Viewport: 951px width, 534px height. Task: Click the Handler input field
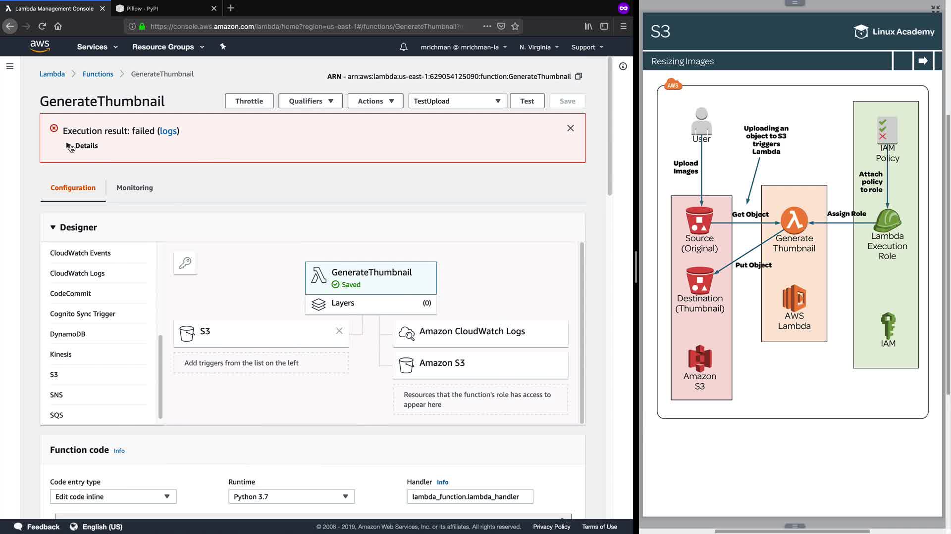click(x=470, y=496)
